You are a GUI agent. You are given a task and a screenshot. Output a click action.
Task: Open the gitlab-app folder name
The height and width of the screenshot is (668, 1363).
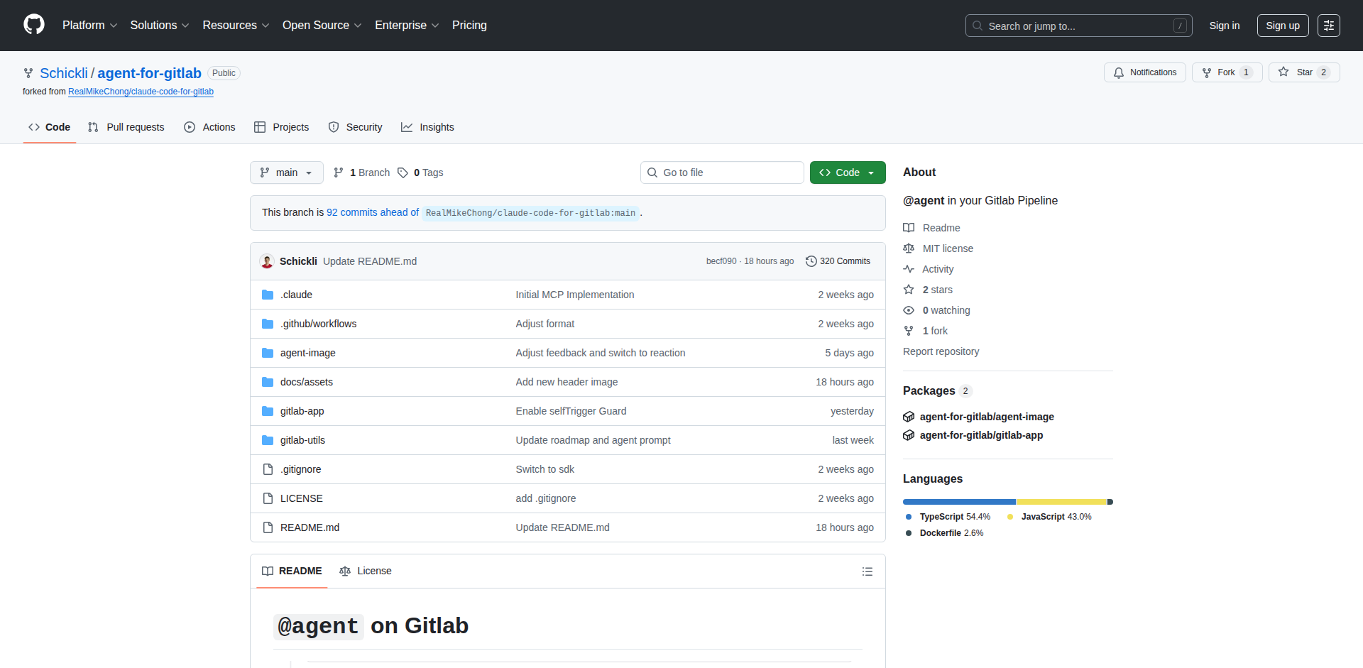point(302,411)
